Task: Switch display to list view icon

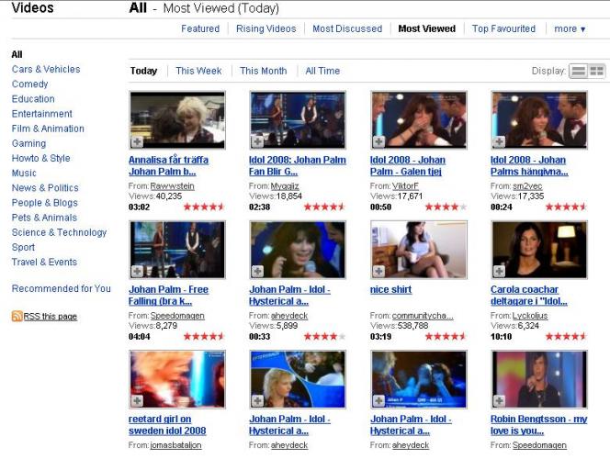Action: pos(578,72)
